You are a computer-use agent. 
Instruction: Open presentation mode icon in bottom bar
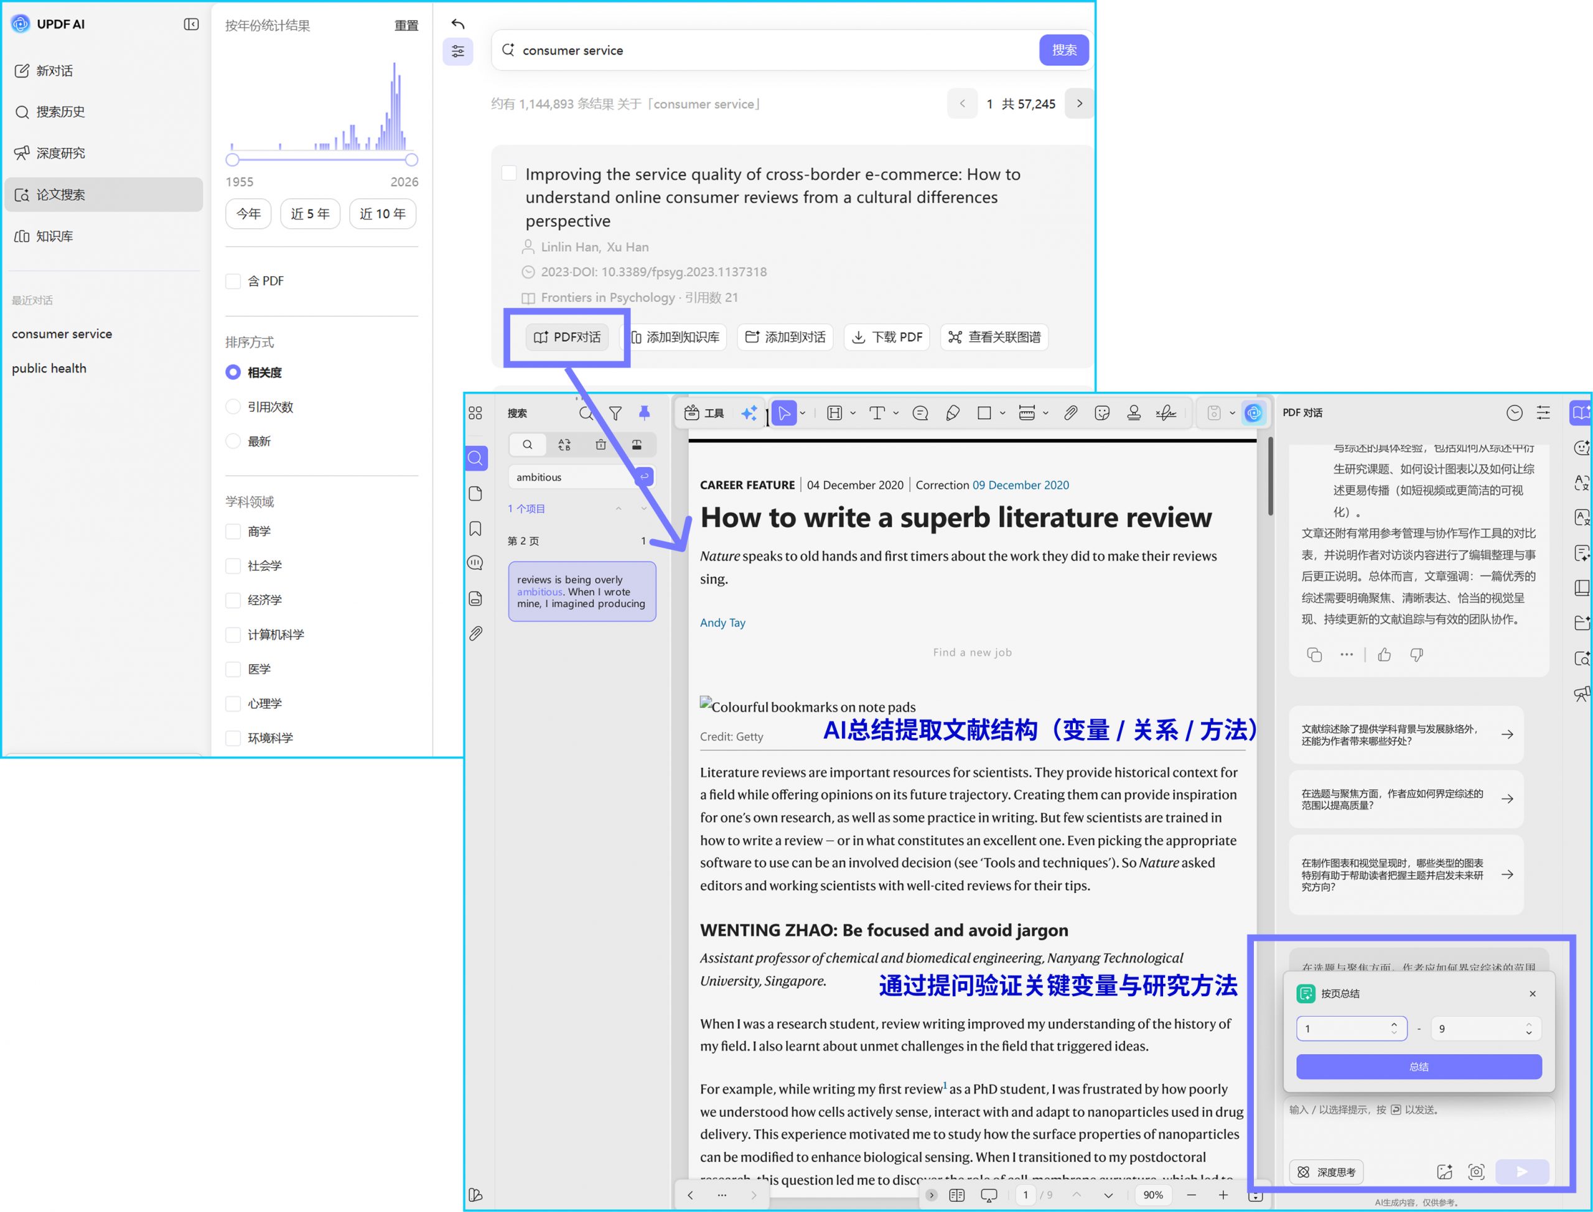(989, 1195)
